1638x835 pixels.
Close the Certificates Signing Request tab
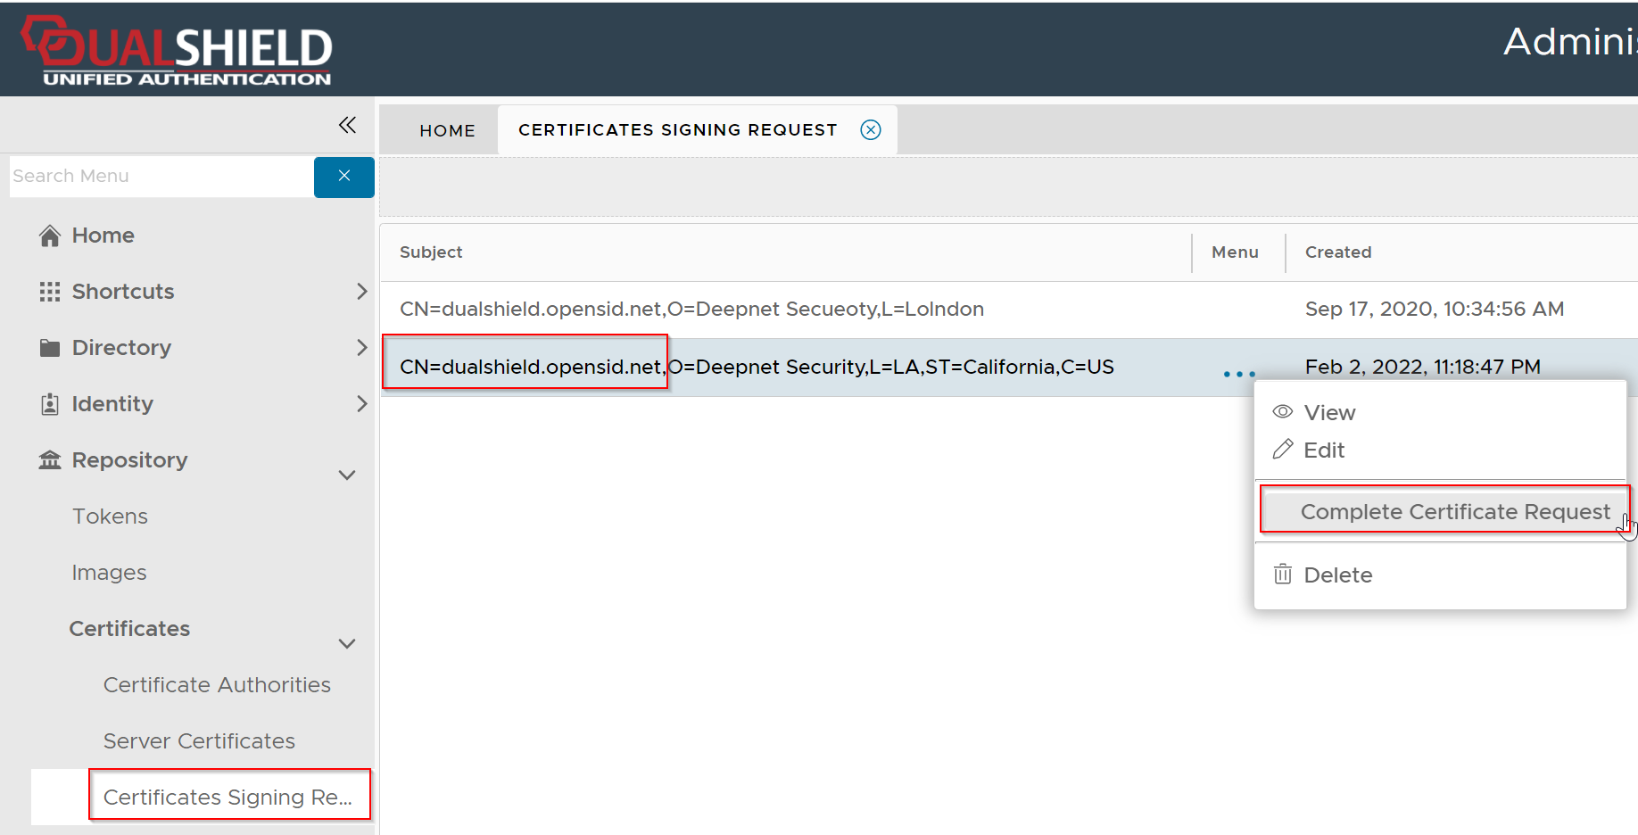871,130
